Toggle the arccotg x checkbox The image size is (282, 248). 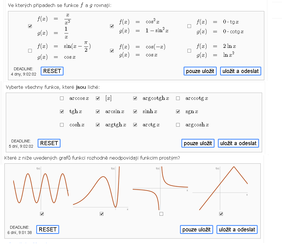(178, 98)
